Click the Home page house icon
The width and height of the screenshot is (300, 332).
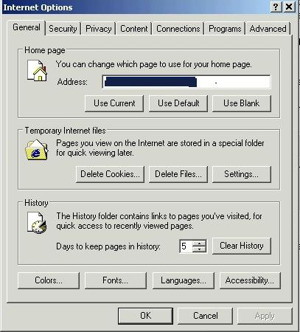click(37, 70)
